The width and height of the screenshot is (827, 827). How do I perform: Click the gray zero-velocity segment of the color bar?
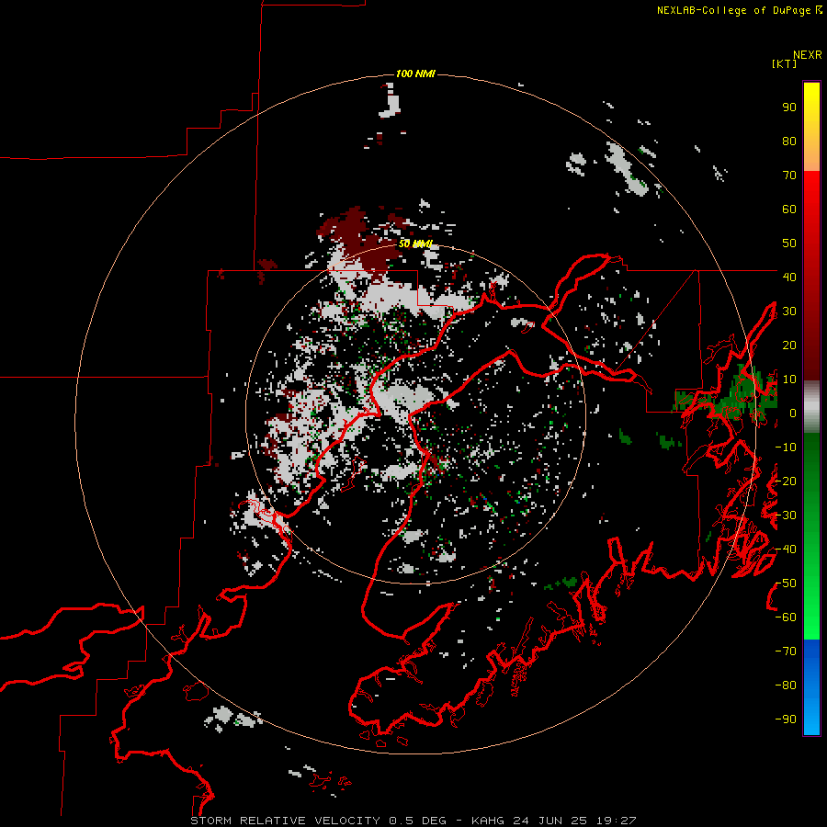(811, 409)
